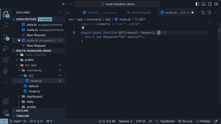Show additional views ellipsis in the activity bar
The image size is (221, 124).
(x=6, y=83)
